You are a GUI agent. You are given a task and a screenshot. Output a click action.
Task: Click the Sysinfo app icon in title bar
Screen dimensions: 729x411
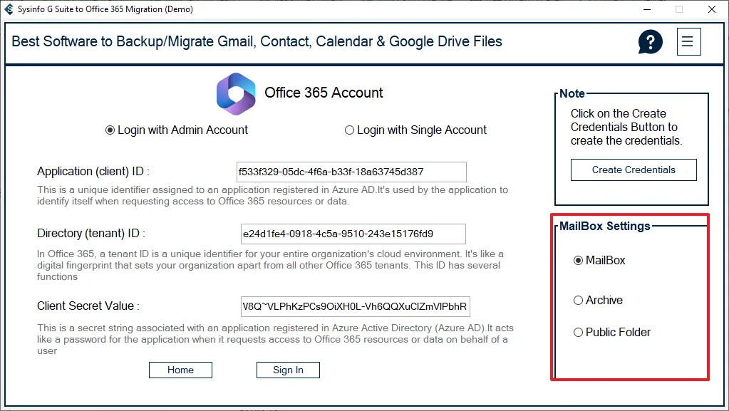click(9, 9)
